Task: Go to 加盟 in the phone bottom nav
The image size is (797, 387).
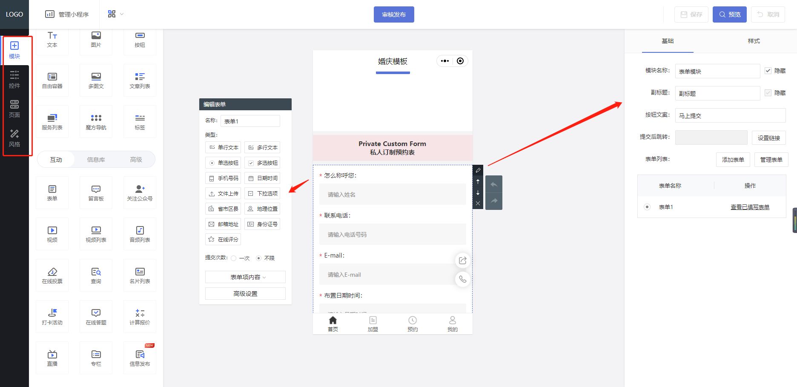Action: [373, 324]
